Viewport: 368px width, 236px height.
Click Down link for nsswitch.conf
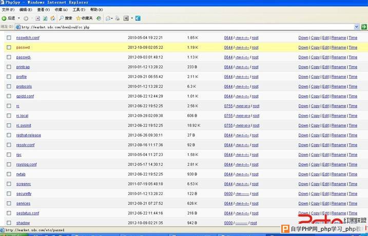point(303,38)
